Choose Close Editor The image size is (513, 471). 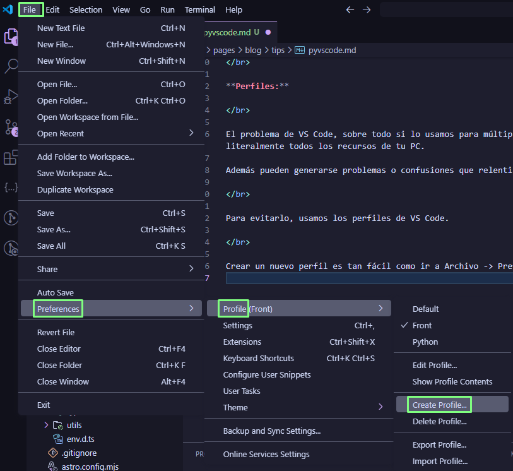(x=111, y=349)
